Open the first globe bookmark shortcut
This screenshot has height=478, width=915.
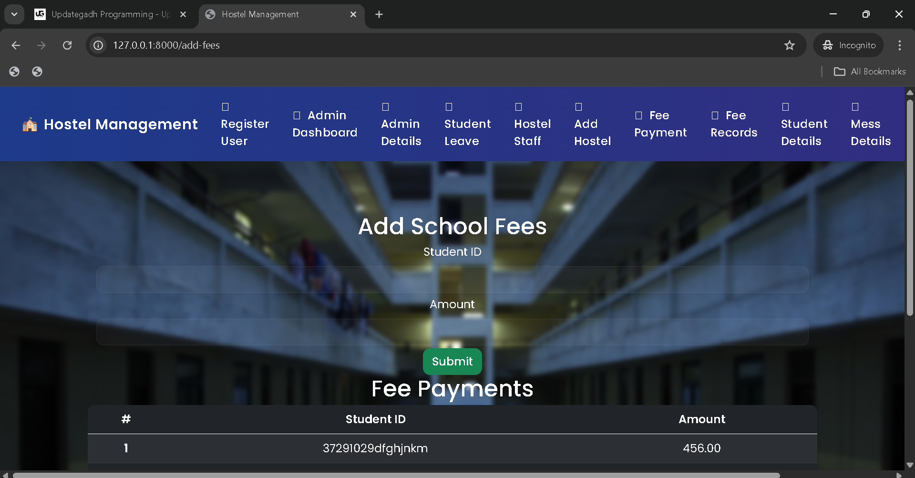tap(14, 72)
